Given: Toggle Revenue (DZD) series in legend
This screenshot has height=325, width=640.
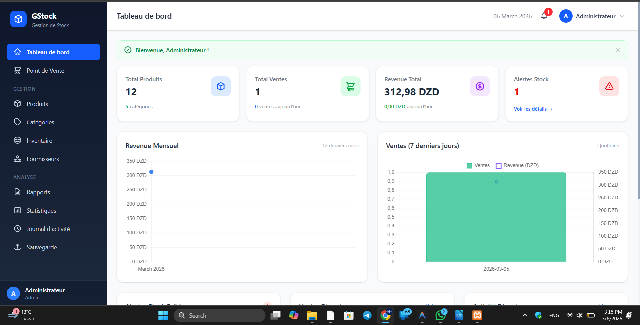Looking at the screenshot, I should click(517, 165).
